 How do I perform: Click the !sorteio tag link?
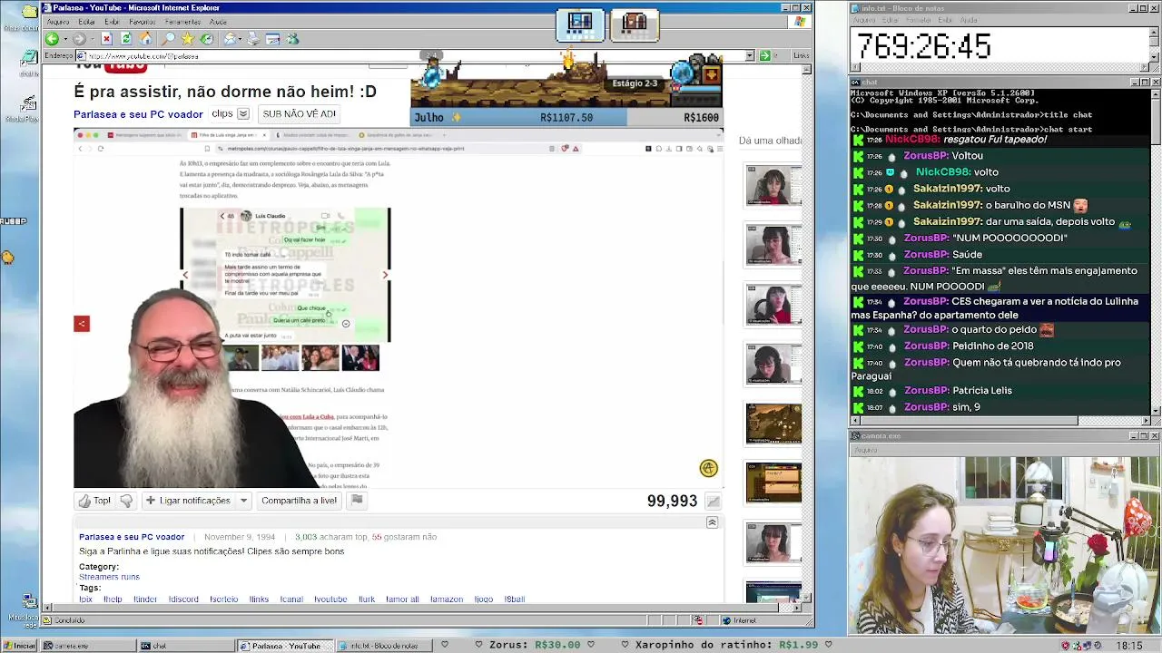point(223,599)
